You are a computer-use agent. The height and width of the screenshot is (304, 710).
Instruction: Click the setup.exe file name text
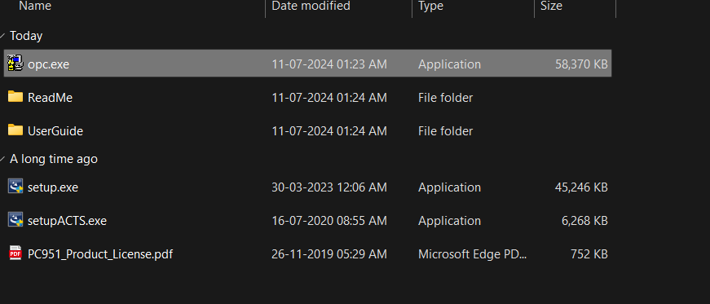click(x=53, y=187)
